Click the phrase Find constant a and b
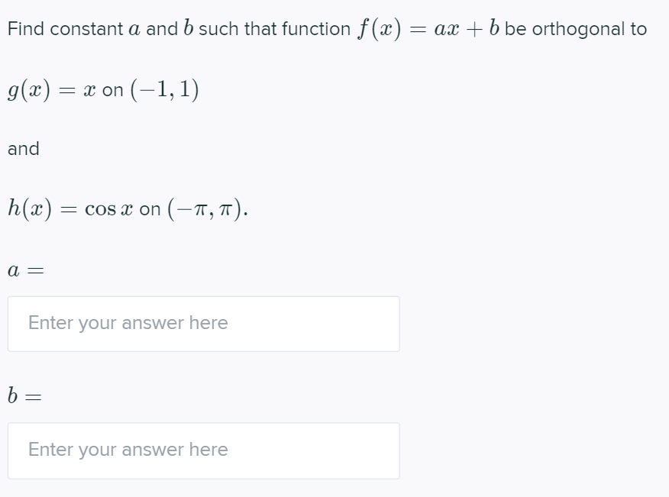 point(99,28)
